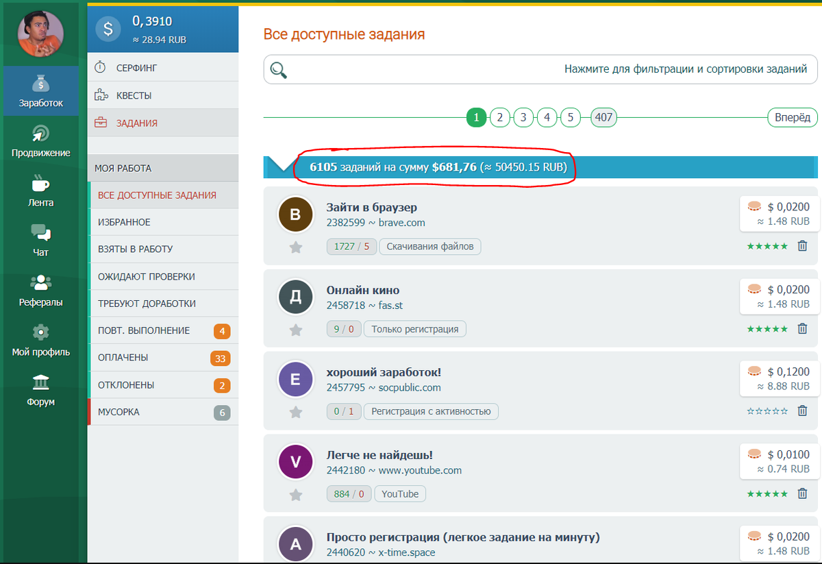822x564 pixels.
Task: Click the empty star rating of socpublic.com task
Action: tap(767, 411)
